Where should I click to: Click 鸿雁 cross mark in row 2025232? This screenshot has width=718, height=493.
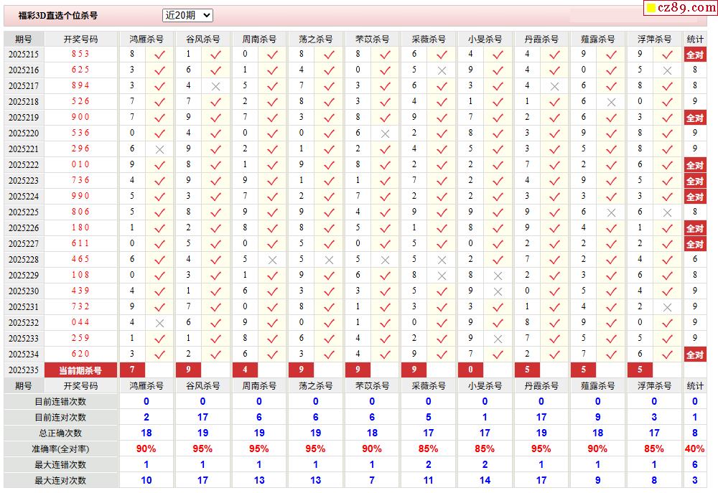[159, 324]
